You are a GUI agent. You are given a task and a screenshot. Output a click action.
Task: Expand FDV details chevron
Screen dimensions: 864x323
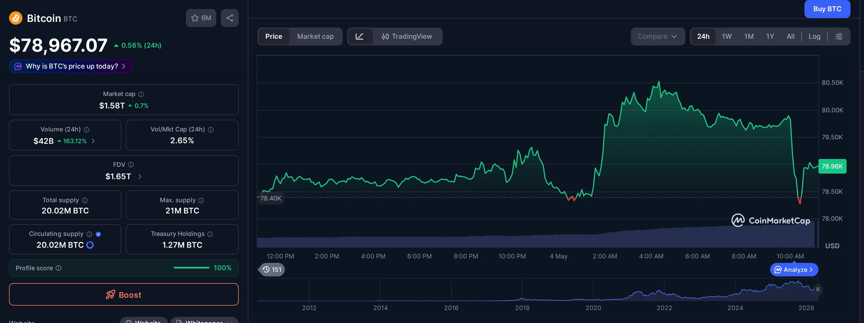pos(140,176)
